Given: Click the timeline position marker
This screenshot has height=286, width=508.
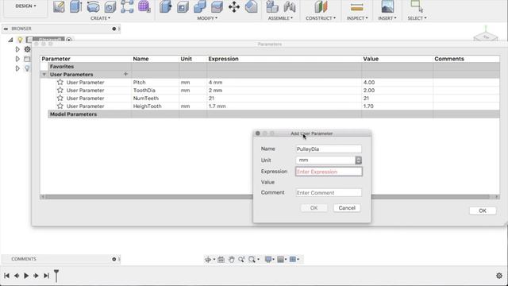Looking at the screenshot, I should click(x=56, y=276).
